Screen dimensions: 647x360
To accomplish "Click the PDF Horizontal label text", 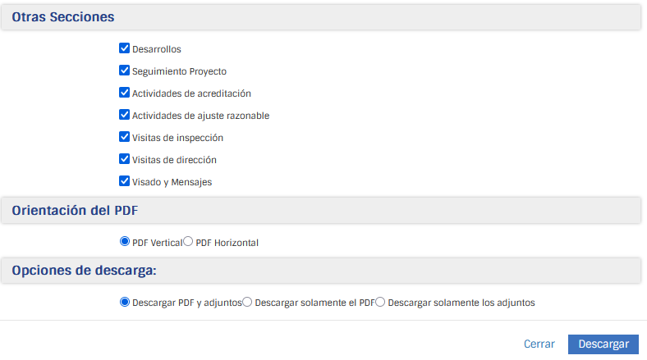I will [x=227, y=243].
